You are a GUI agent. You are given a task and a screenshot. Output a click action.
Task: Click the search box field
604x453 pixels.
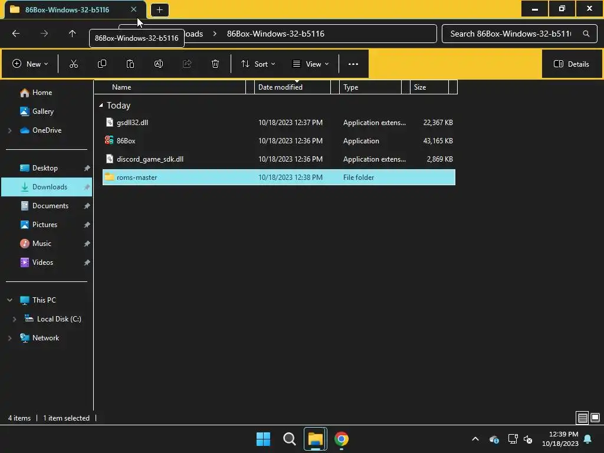click(x=519, y=34)
